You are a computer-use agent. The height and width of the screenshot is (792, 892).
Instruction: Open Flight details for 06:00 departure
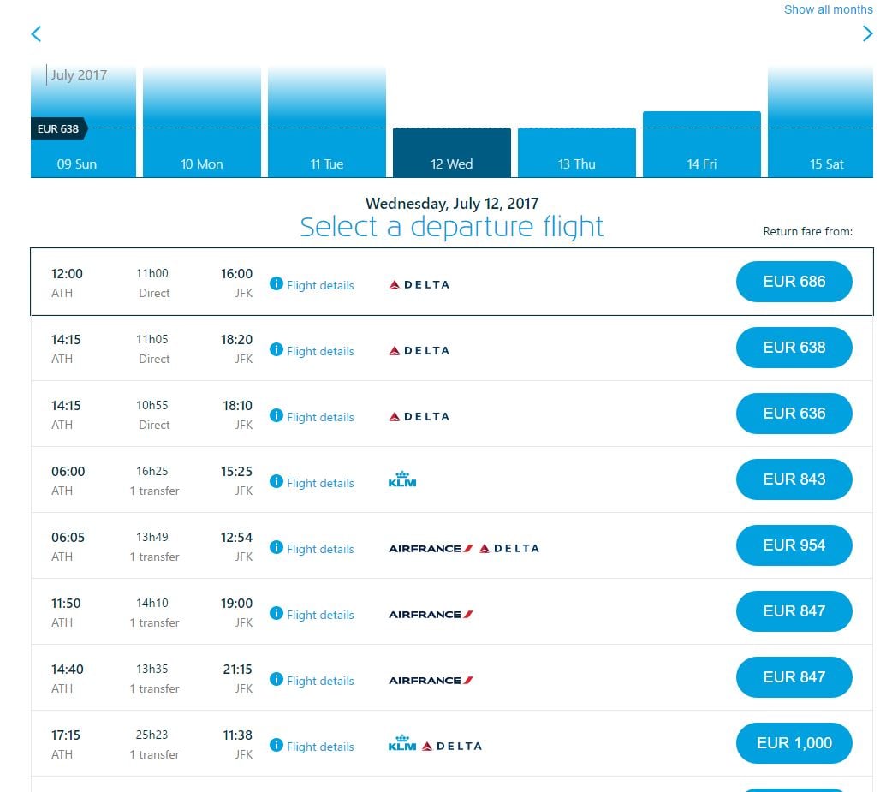tap(320, 483)
